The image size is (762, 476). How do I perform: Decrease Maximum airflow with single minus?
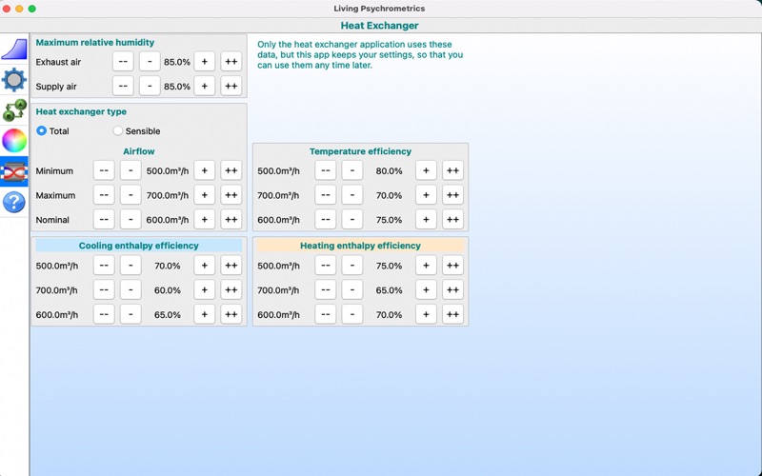(x=130, y=195)
